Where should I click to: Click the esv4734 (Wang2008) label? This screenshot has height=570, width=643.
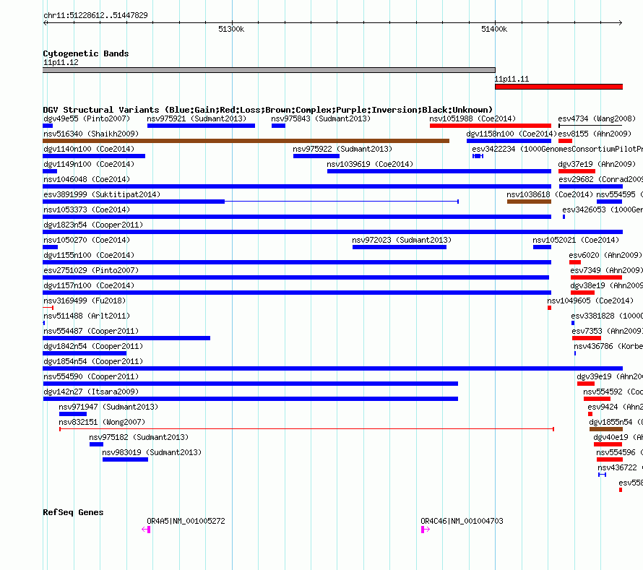[597, 118]
